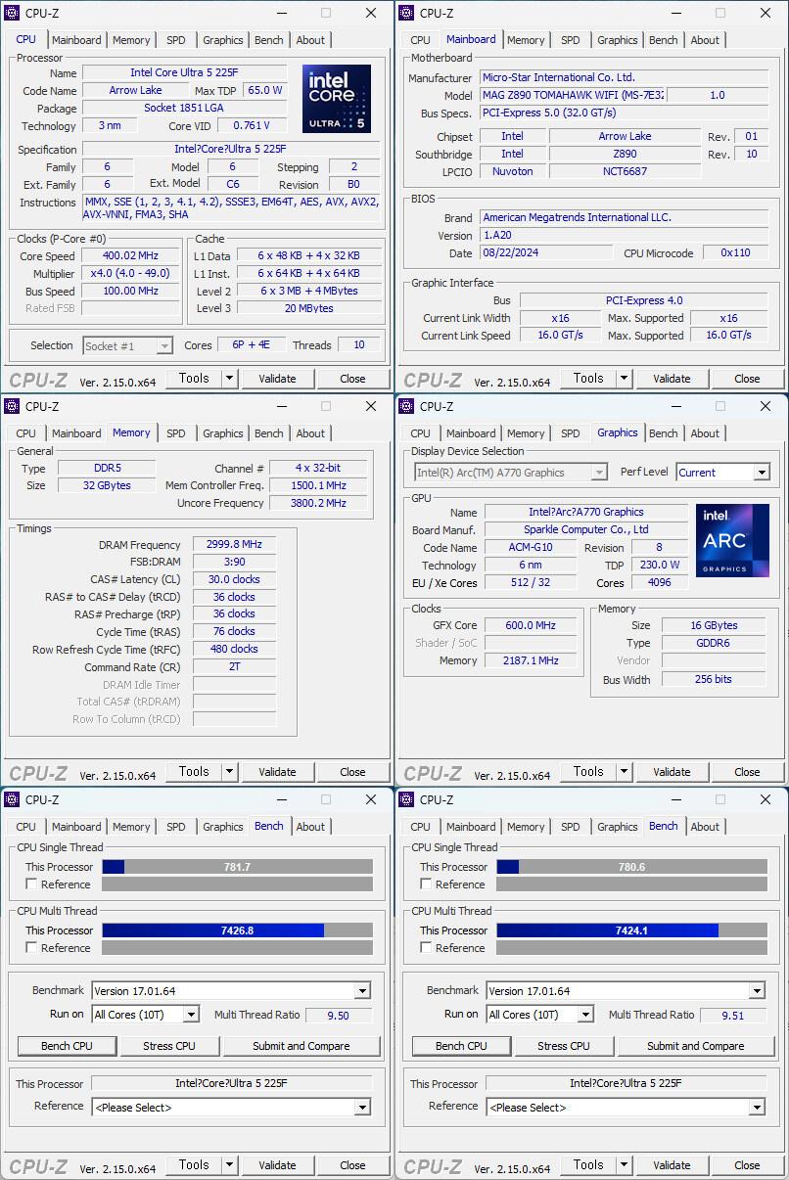Click the CPU-Z title bar icon of the left Bench window
The height and width of the screenshot is (1180, 789).
click(x=10, y=799)
